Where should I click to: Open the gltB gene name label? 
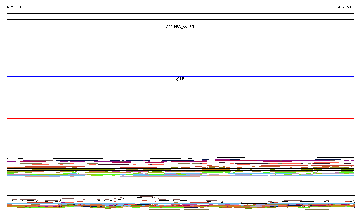180,79
